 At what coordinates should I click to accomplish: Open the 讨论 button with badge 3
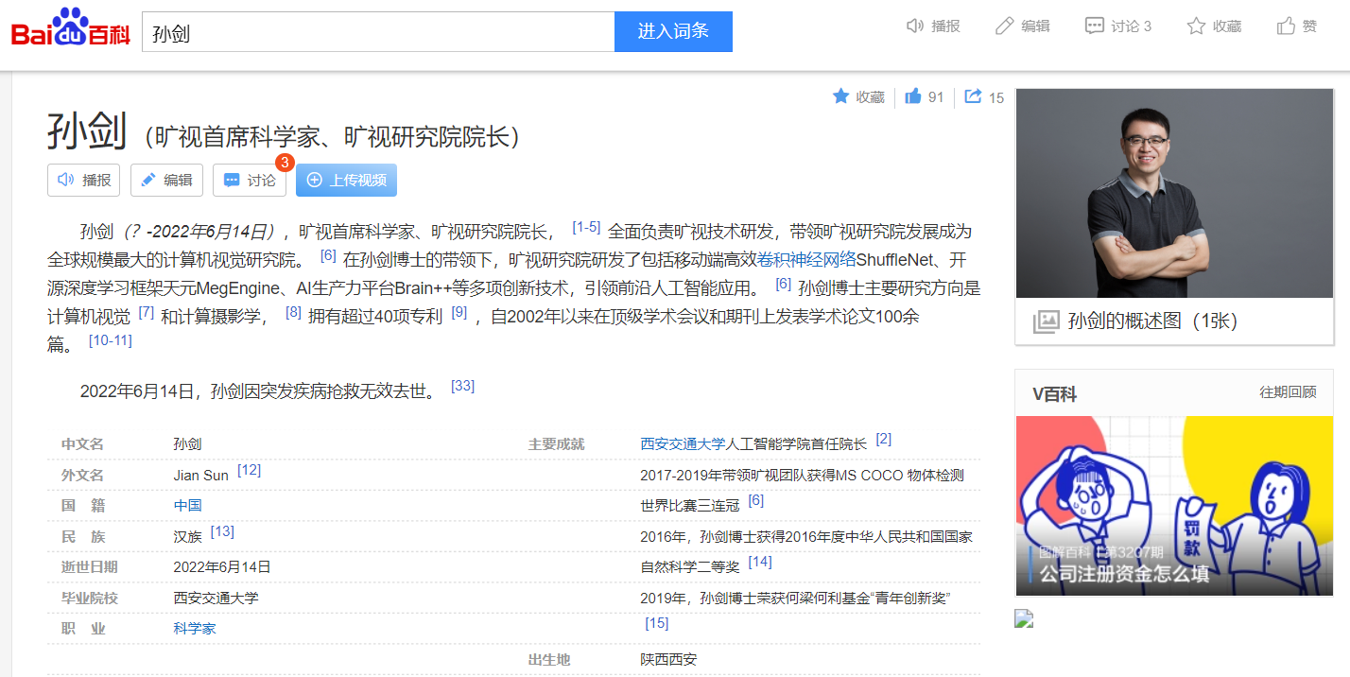250,180
